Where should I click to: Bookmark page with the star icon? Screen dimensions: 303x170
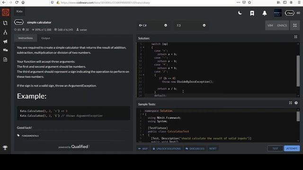(250, 2)
